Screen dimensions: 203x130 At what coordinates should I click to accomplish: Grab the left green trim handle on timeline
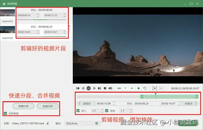click(x=142, y=97)
